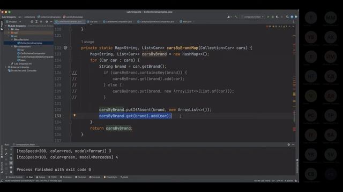Open the TODO tool window button
Screen dimensions: 343x192
pyautogui.click(x=53, y=177)
